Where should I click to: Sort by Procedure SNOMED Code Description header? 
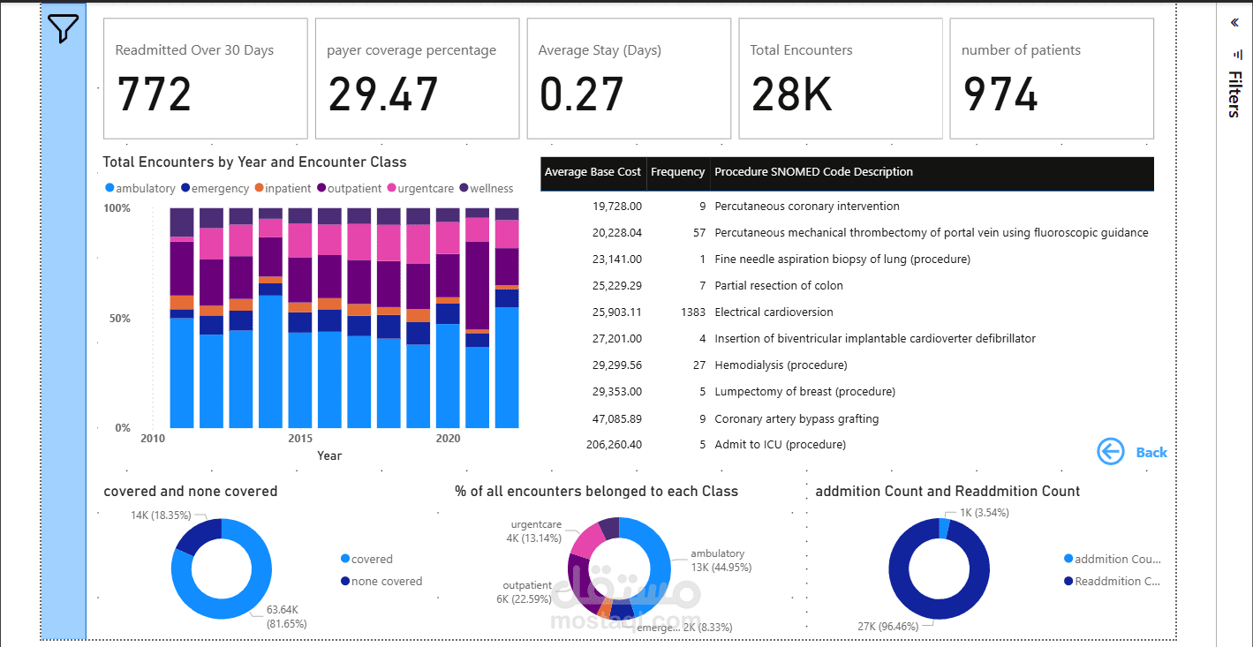point(813,172)
